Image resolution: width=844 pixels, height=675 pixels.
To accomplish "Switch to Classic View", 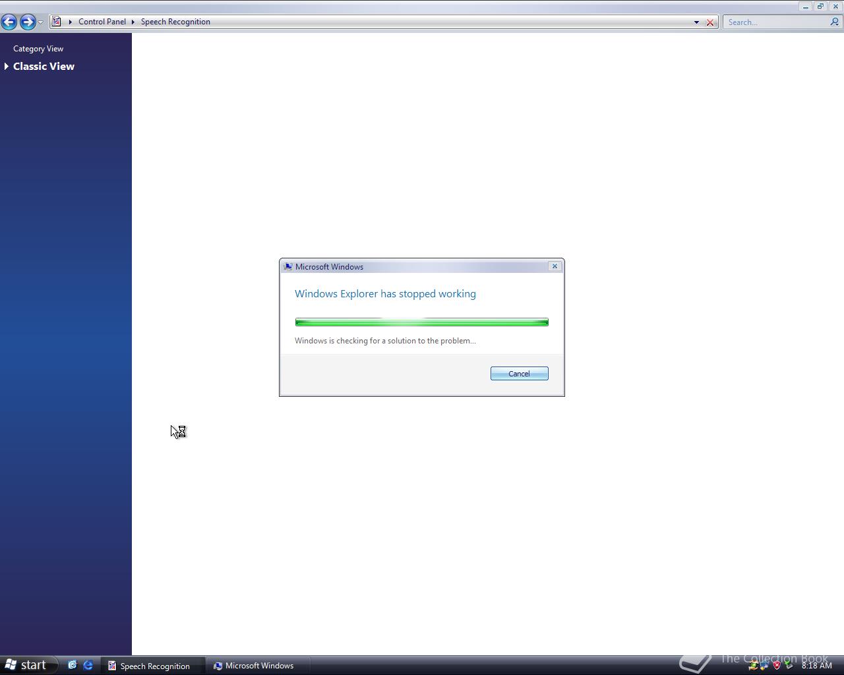I will pos(44,67).
